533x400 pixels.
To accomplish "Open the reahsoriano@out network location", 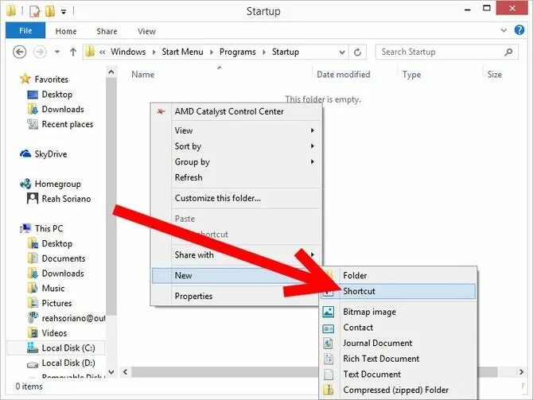I will (66, 318).
